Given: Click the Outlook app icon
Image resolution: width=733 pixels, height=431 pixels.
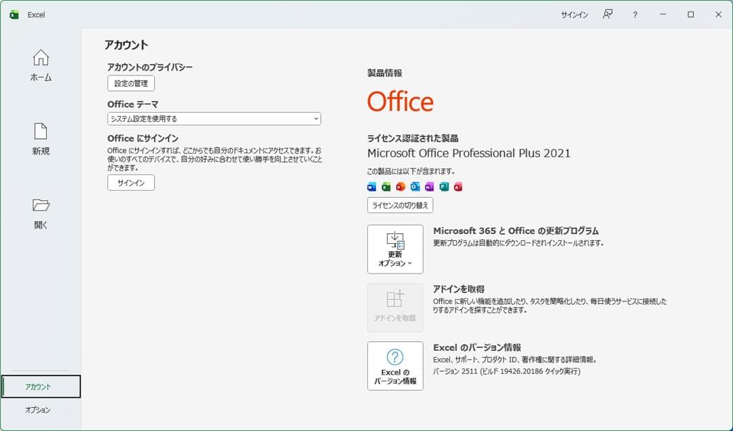Looking at the screenshot, I should tap(414, 187).
